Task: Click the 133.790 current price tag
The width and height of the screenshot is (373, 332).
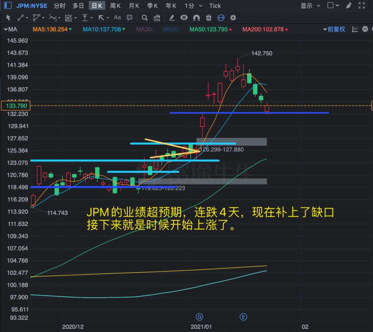Action: point(16,106)
